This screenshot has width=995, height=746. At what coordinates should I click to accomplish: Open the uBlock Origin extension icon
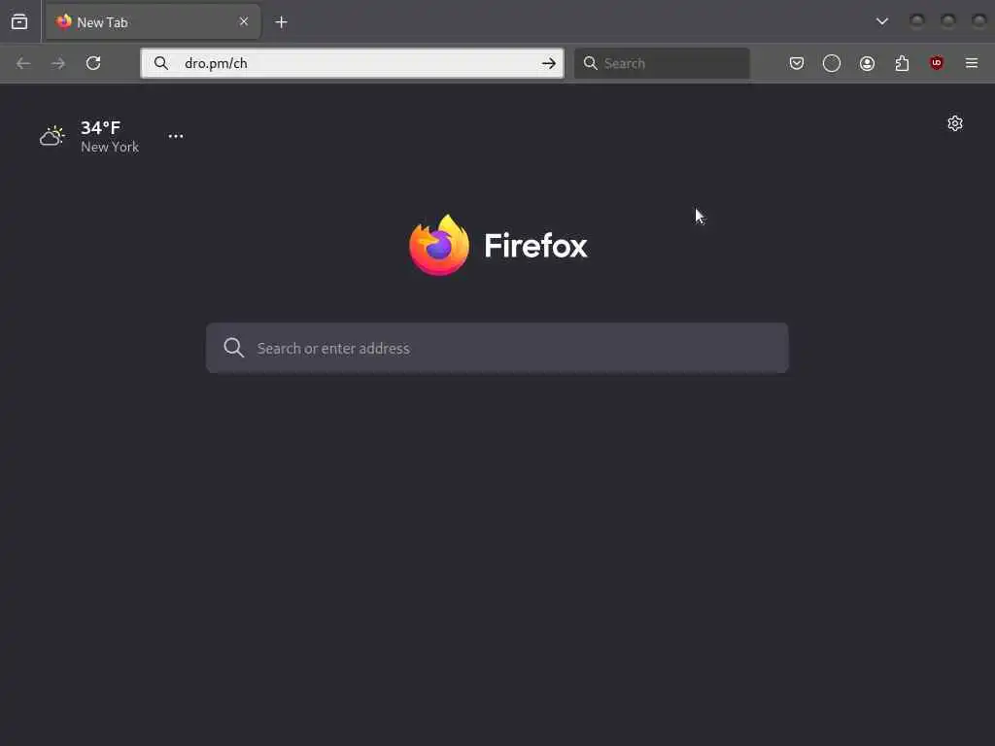pyautogui.click(x=937, y=63)
